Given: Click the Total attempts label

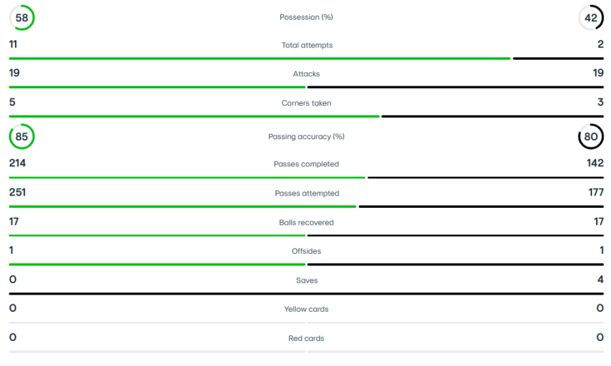Looking at the screenshot, I should (307, 45).
